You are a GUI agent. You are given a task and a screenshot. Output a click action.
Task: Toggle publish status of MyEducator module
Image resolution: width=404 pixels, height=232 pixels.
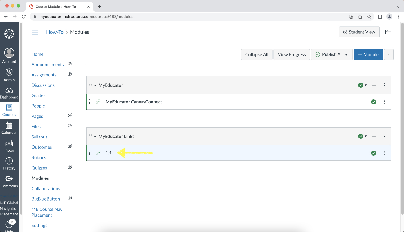click(x=362, y=85)
